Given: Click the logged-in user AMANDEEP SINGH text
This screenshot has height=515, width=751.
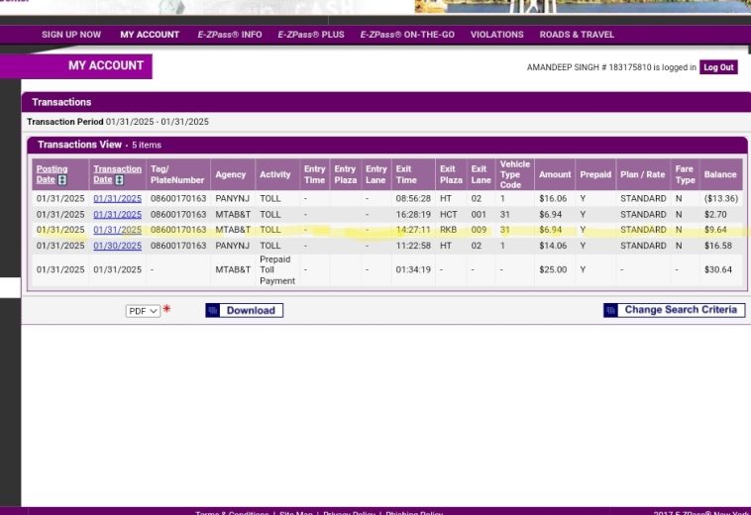Looking at the screenshot, I should 563,67.
